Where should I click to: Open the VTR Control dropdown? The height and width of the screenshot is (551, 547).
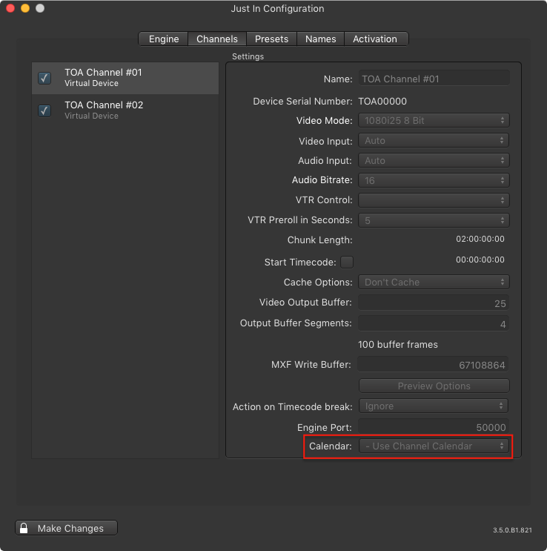pos(434,200)
